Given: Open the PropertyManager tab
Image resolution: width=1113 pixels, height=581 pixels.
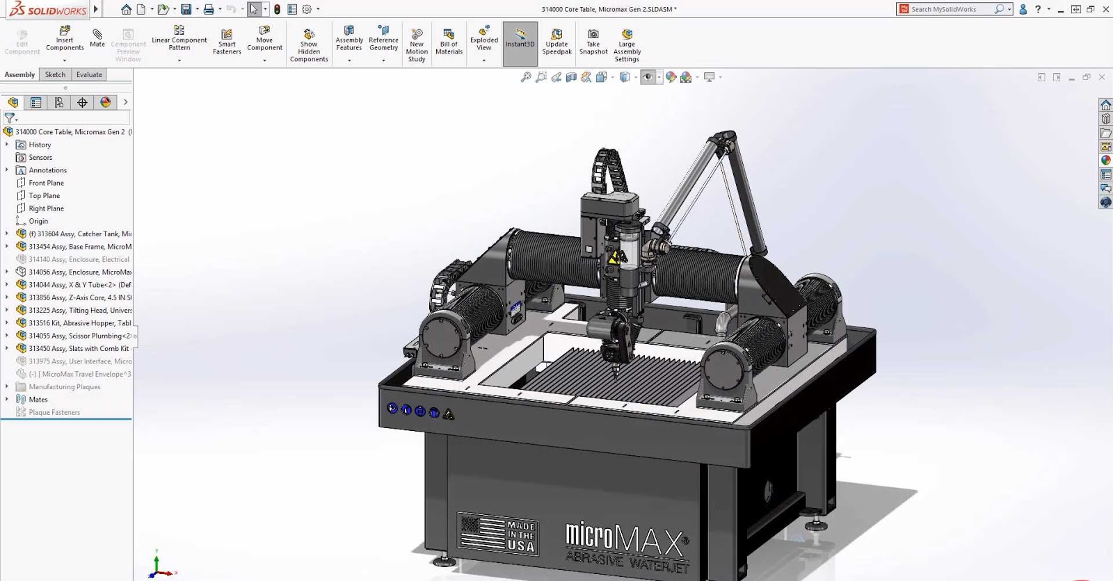Looking at the screenshot, I should point(36,102).
